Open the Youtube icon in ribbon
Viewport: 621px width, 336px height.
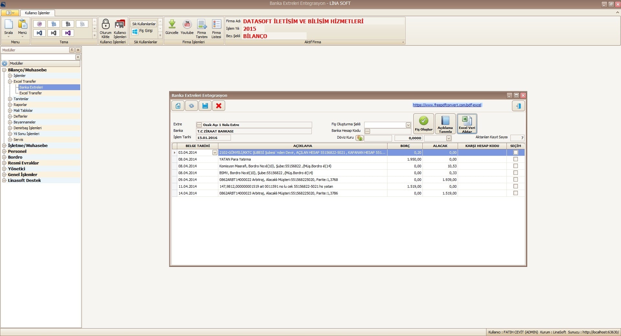pos(187,24)
